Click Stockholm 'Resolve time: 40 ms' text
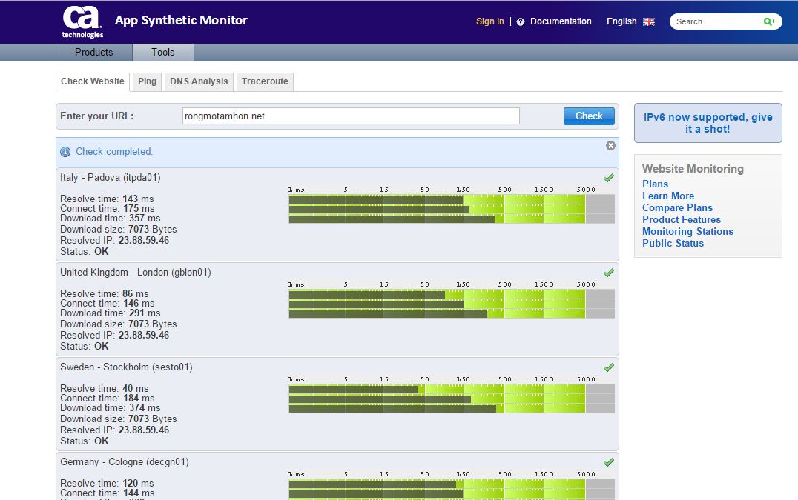Image resolution: width=798 pixels, height=500 pixels. [105, 388]
